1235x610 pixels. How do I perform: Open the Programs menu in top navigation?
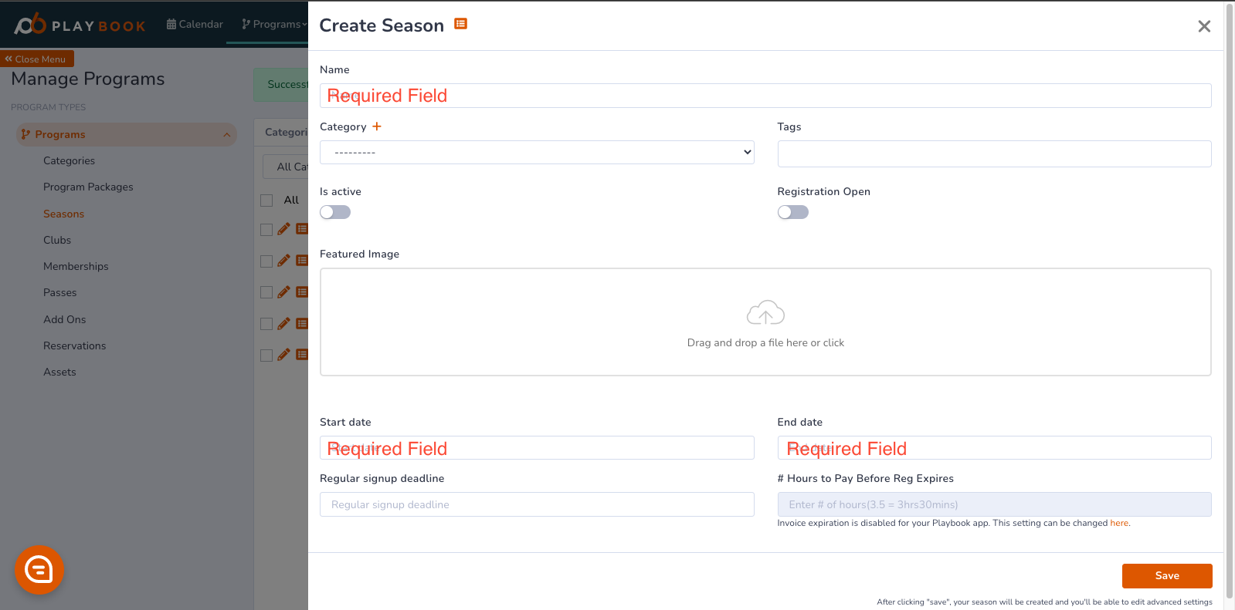pyautogui.click(x=274, y=24)
